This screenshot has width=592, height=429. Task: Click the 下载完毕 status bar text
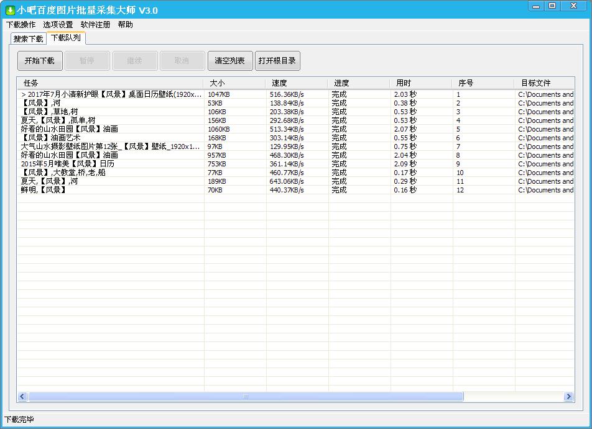19,419
